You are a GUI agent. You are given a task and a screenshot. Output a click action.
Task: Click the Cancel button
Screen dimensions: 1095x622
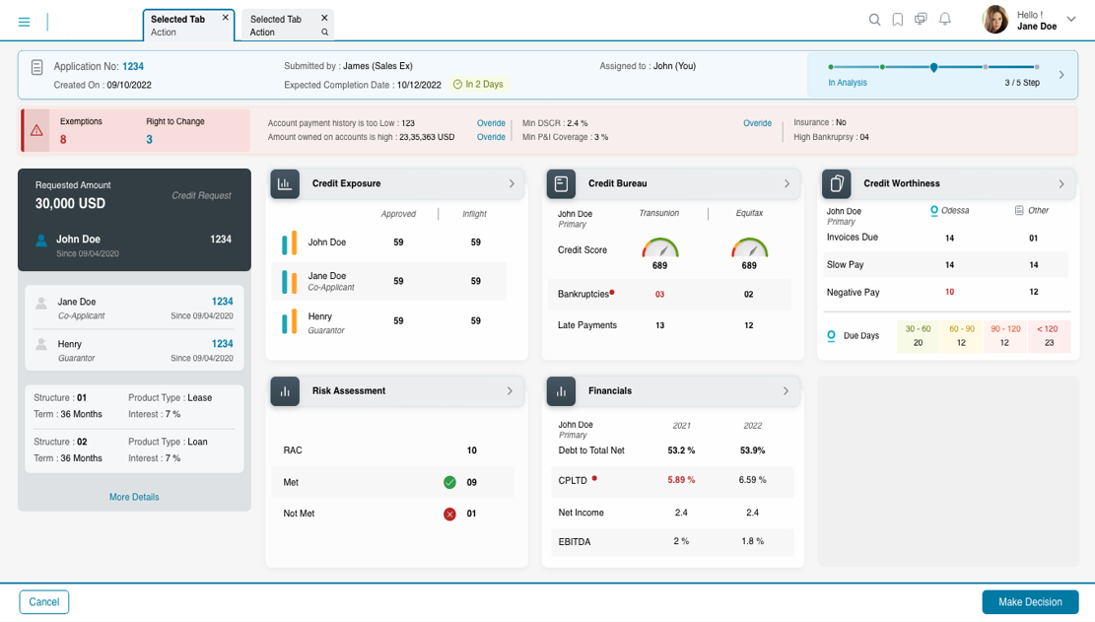pos(44,602)
